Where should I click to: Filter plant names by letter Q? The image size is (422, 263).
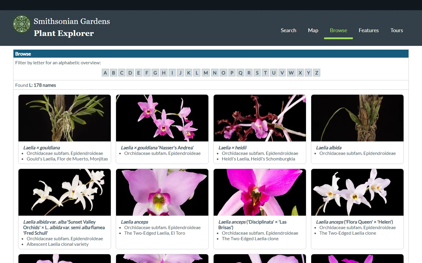pyautogui.click(x=241, y=73)
